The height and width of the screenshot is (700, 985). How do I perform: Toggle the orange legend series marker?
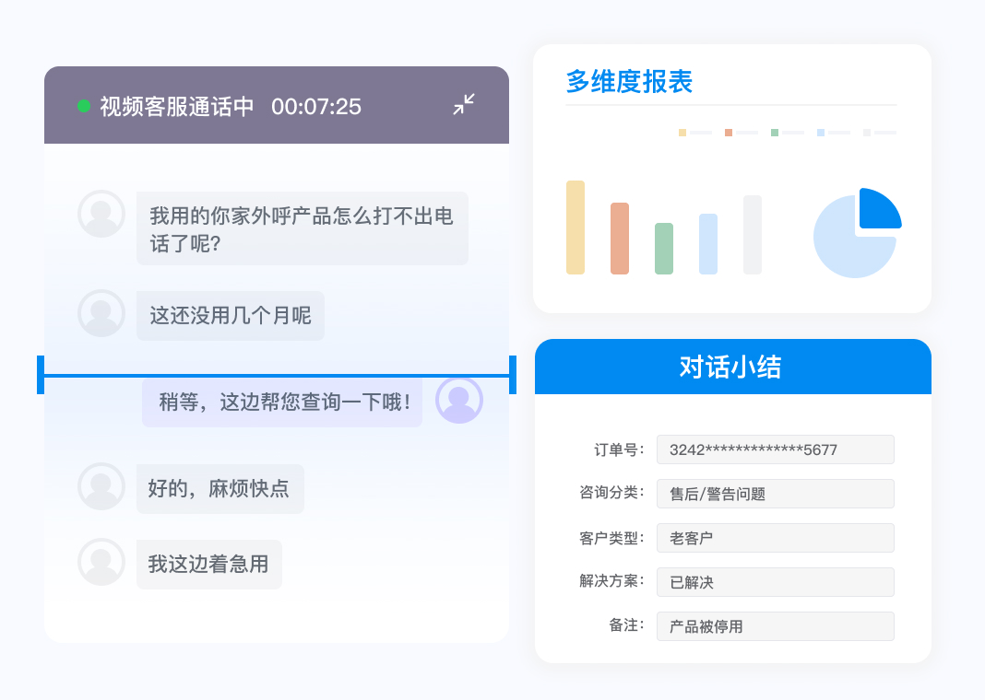click(x=729, y=133)
